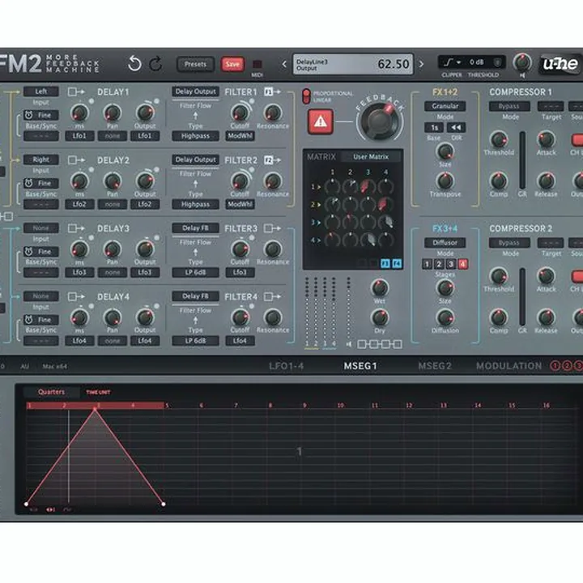Select Diffusor stage 4
Viewport: 583px width, 583px height.
462,264
